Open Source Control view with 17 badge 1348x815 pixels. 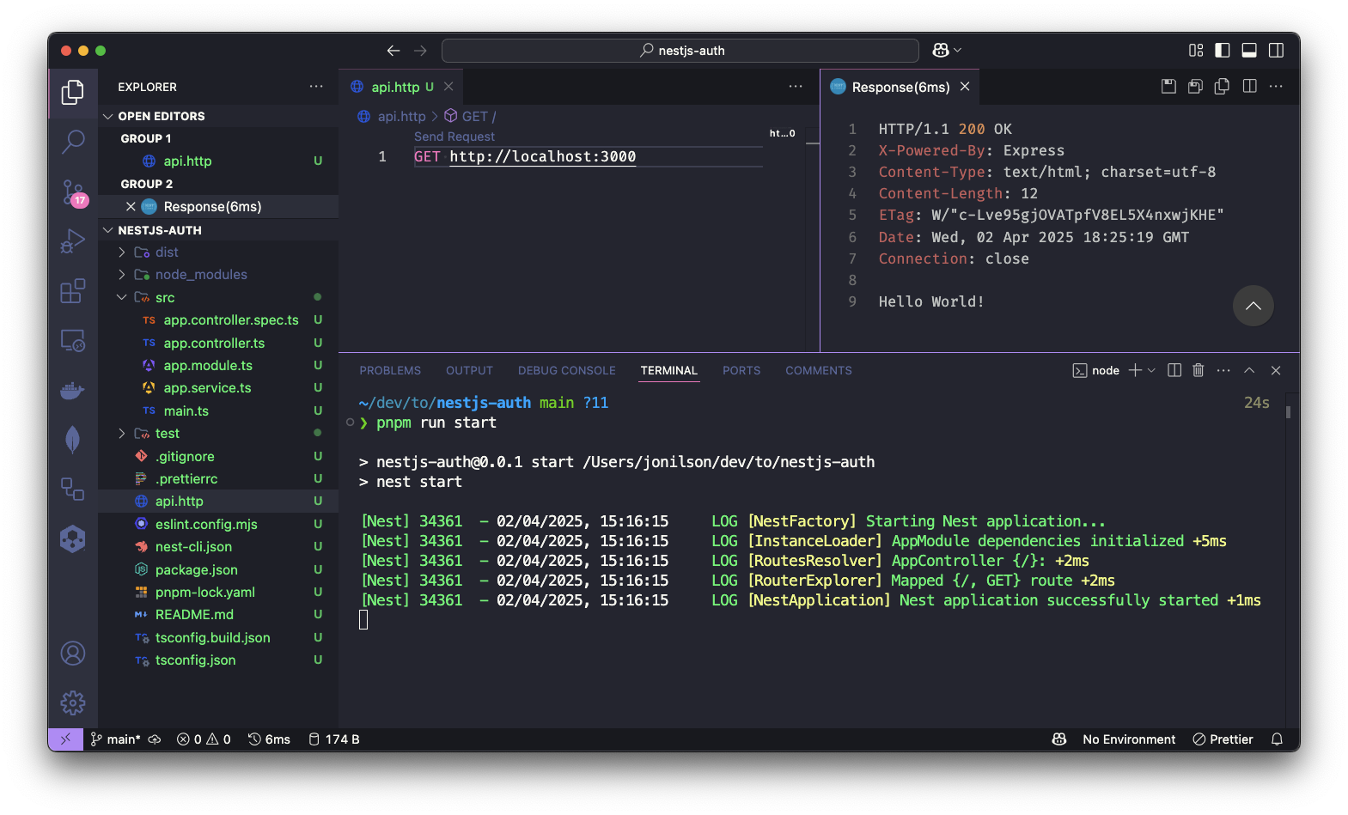(x=73, y=192)
